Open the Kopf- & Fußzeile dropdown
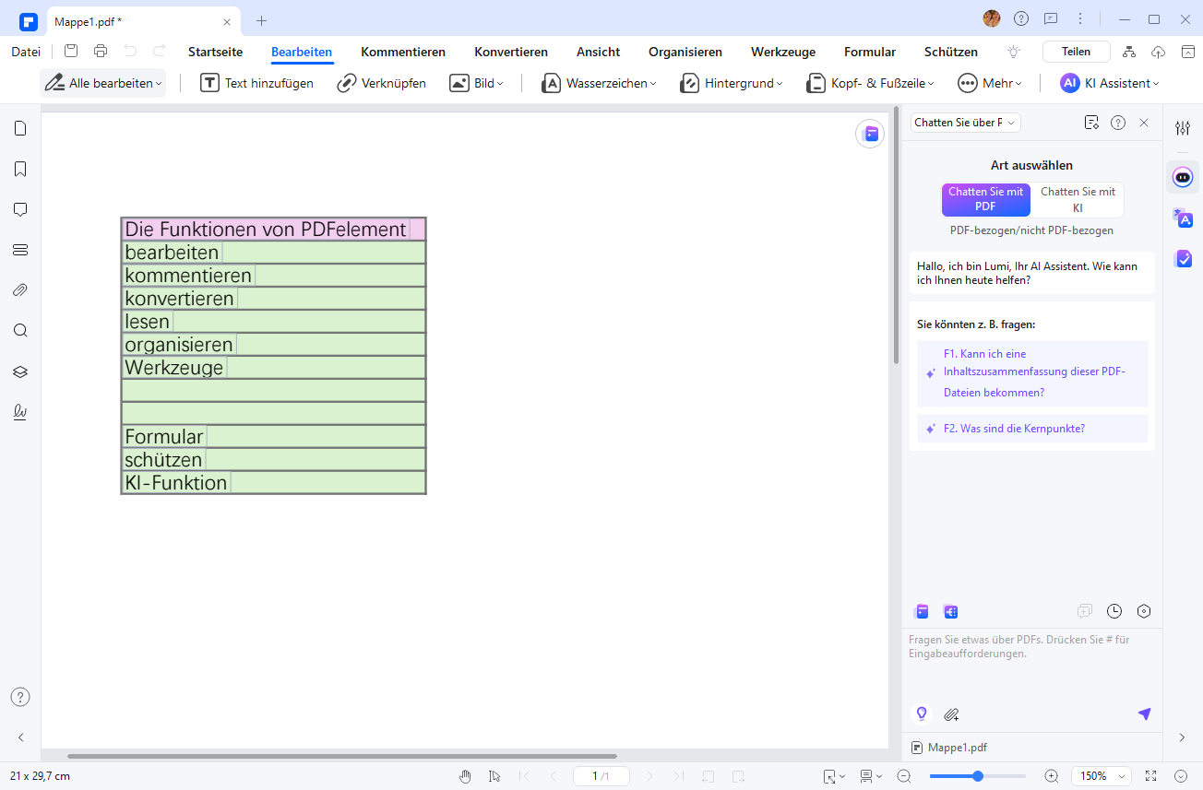 click(870, 83)
